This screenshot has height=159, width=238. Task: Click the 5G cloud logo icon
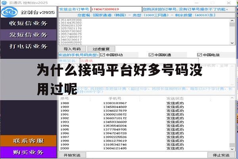[9, 12]
